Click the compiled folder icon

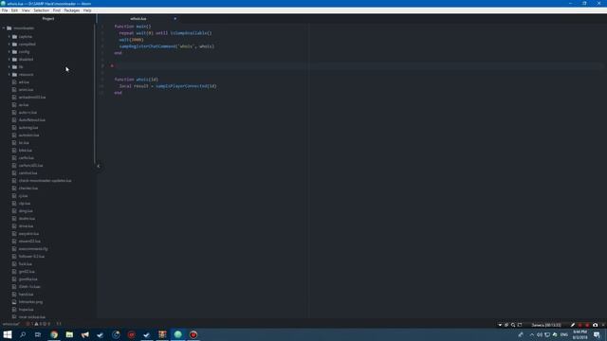pyautogui.click(x=15, y=45)
